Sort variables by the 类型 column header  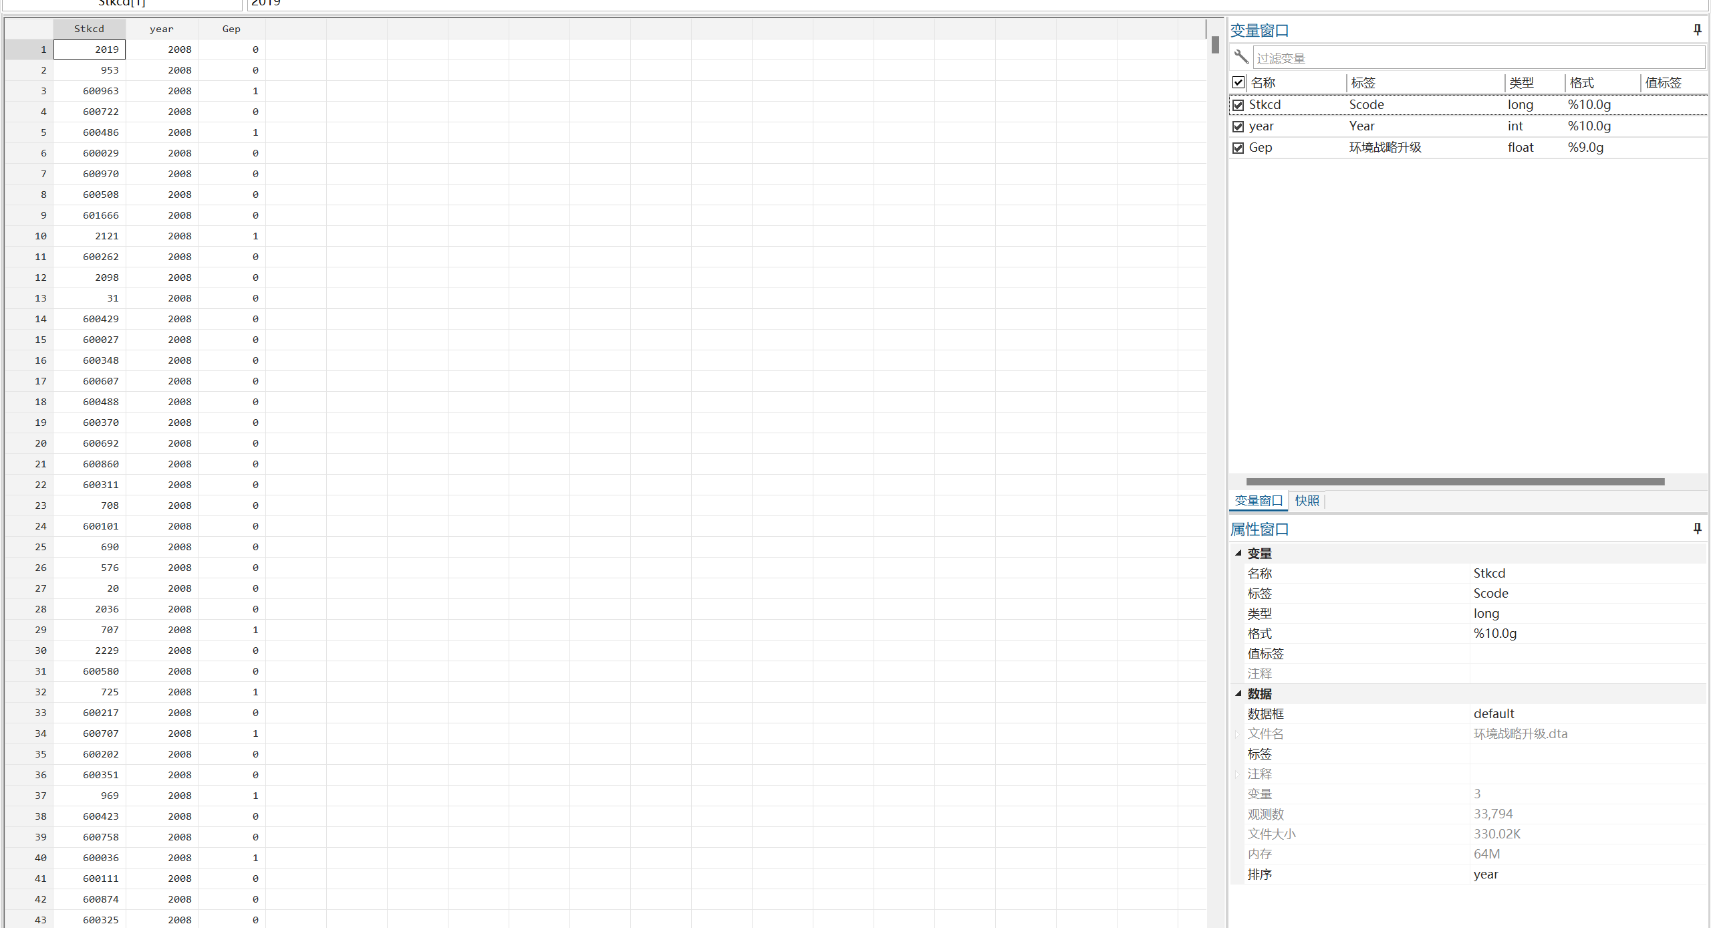[x=1521, y=83]
